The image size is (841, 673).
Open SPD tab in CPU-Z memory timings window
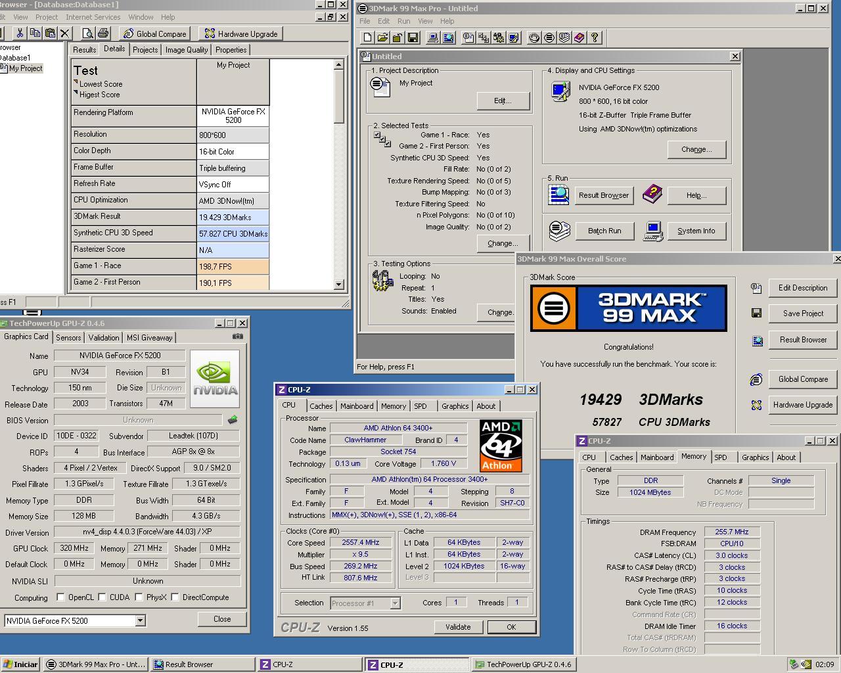(x=721, y=457)
